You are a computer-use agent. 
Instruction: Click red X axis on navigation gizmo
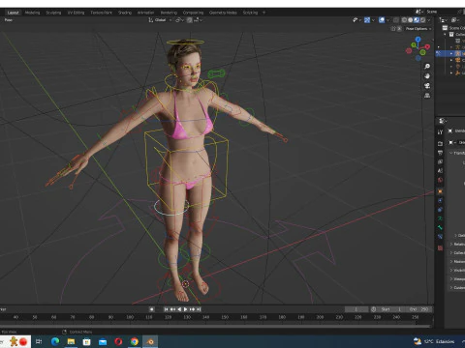click(x=427, y=47)
